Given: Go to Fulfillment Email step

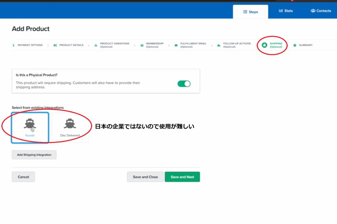Looking at the screenshot, I should pos(191,45).
